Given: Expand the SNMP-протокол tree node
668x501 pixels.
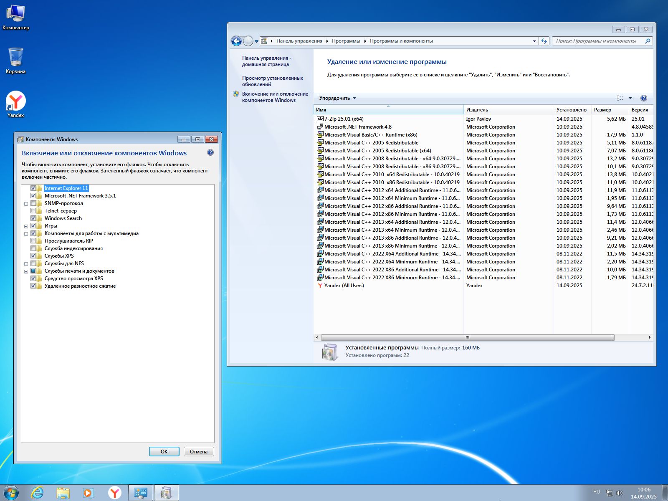Looking at the screenshot, I should (26, 204).
